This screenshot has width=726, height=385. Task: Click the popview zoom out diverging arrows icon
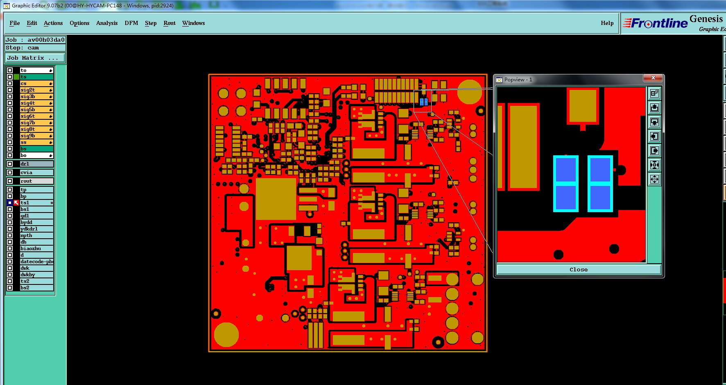654,179
